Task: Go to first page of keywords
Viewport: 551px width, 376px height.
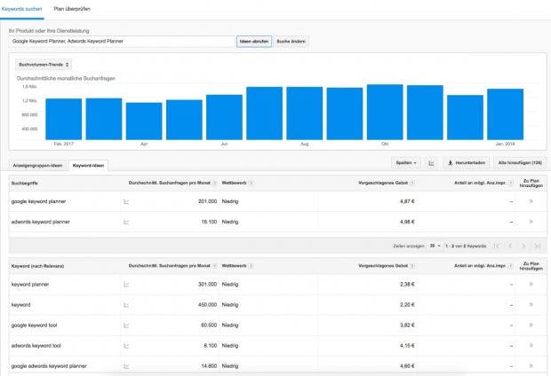Action: click(x=497, y=246)
